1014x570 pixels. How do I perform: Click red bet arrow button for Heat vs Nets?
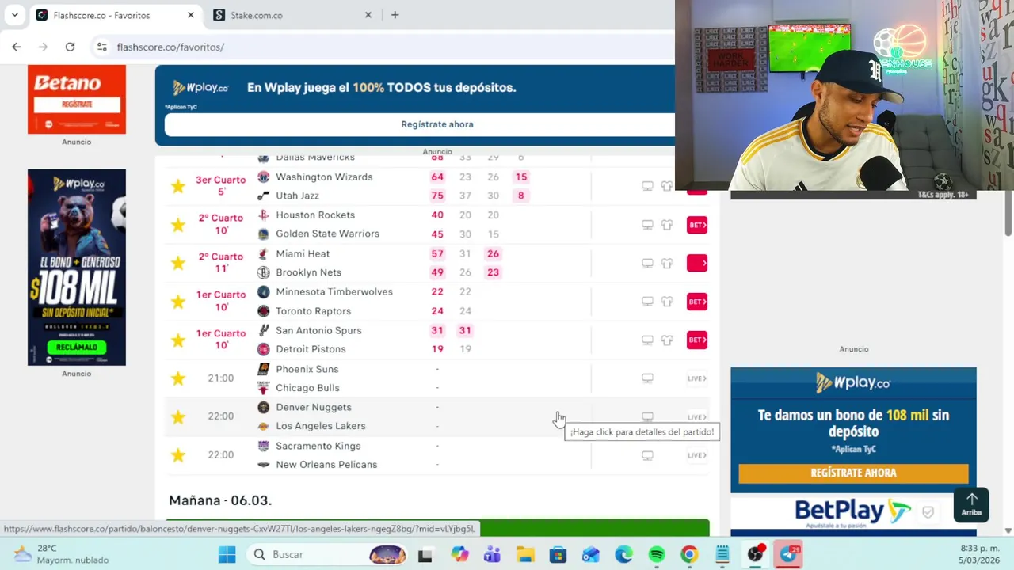click(x=697, y=263)
